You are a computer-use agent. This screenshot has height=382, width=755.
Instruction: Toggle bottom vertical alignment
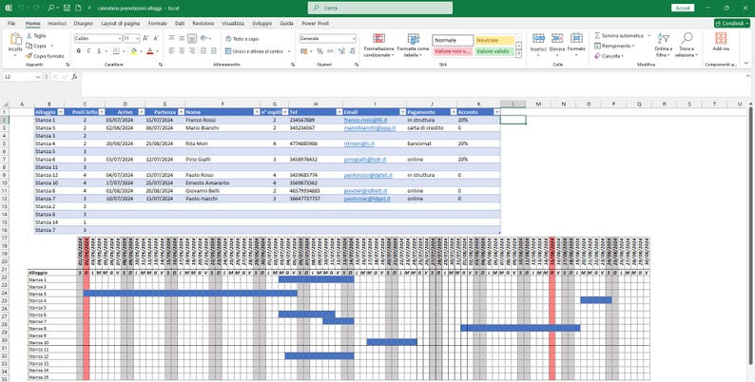click(x=192, y=38)
